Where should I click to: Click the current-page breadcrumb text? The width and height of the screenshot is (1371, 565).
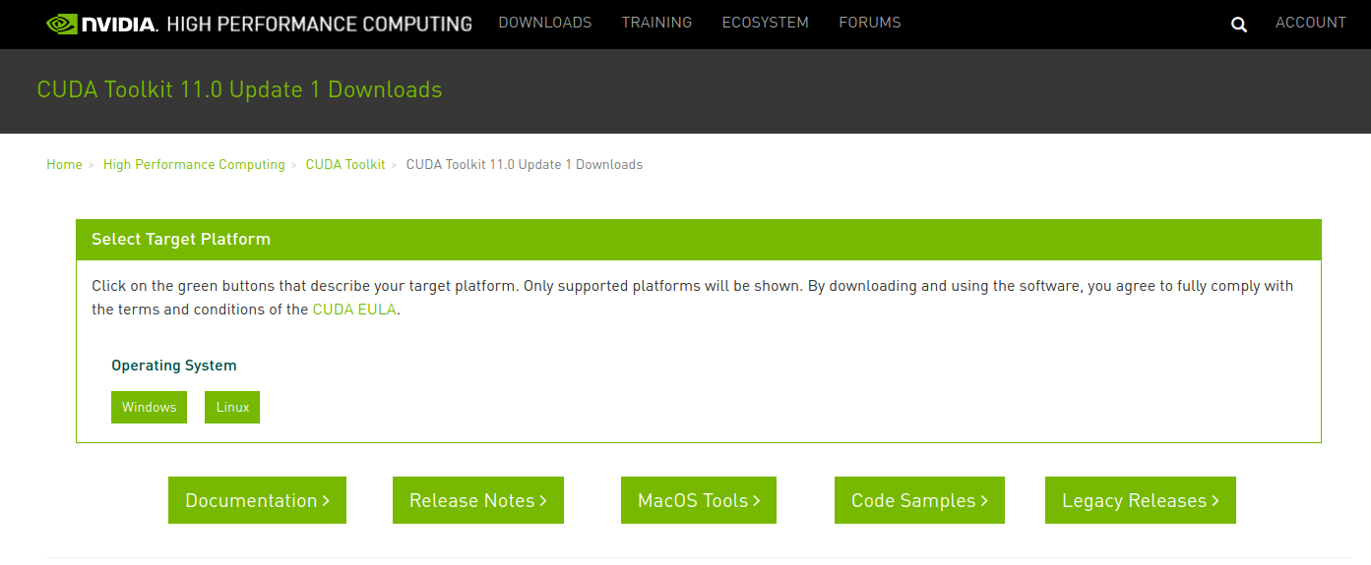click(525, 164)
